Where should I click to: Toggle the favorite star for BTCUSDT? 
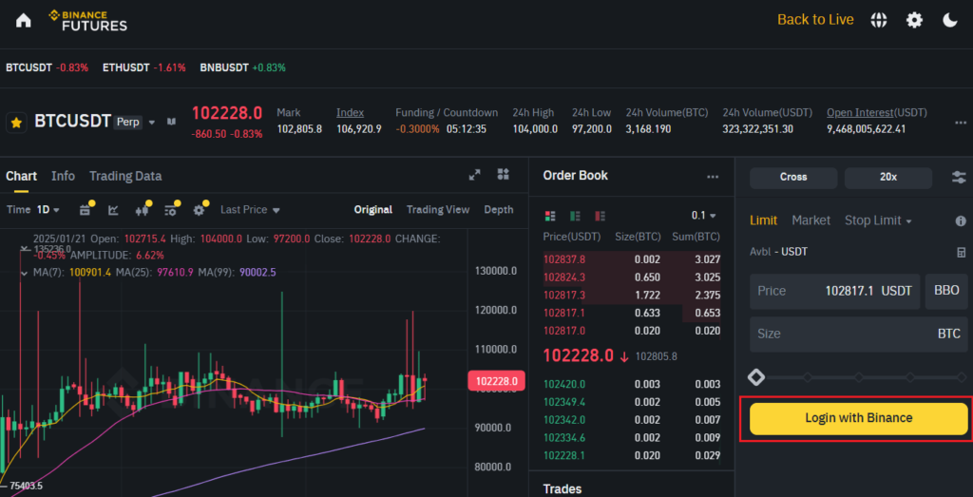point(17,123)
